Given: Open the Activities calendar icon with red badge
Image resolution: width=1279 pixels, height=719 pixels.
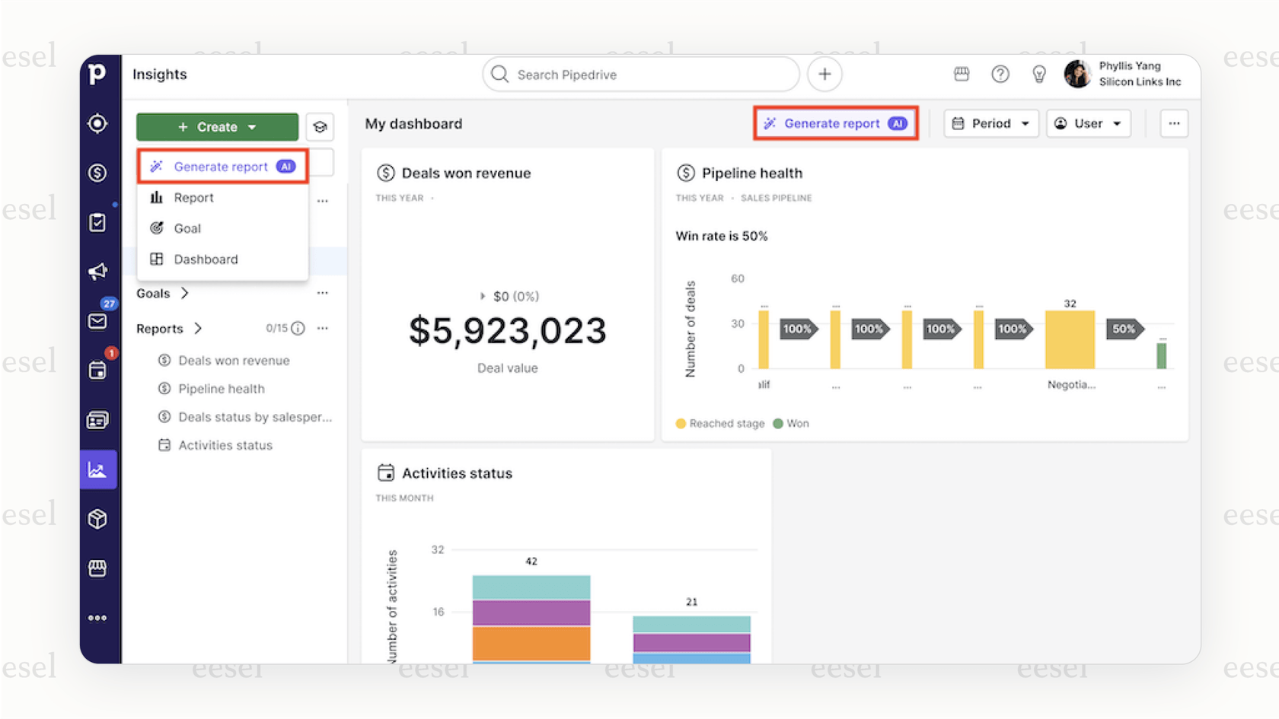Looking at the screenshot, I should pos(97,371).
